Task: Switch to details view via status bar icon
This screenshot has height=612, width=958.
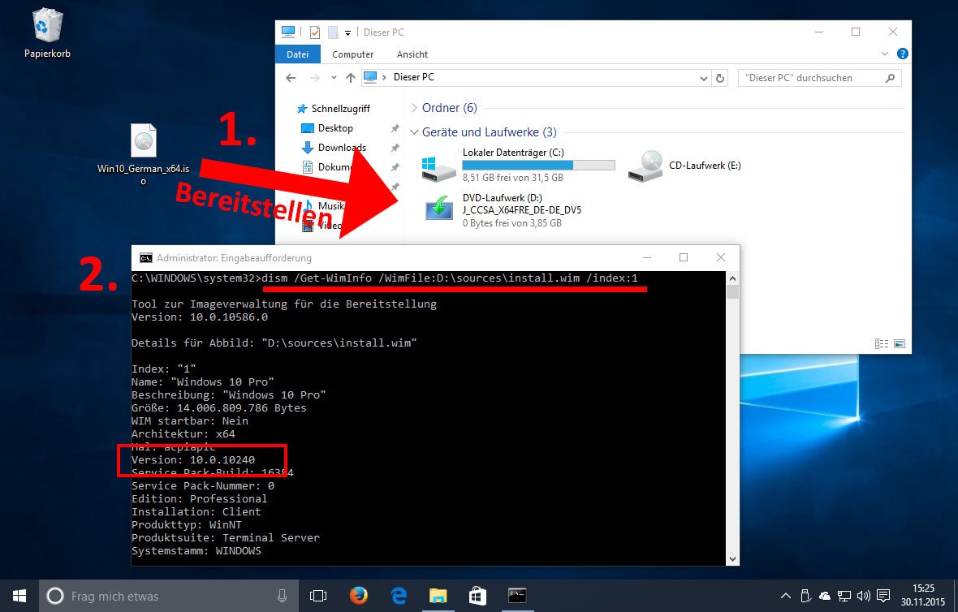Action: (882, 343)
